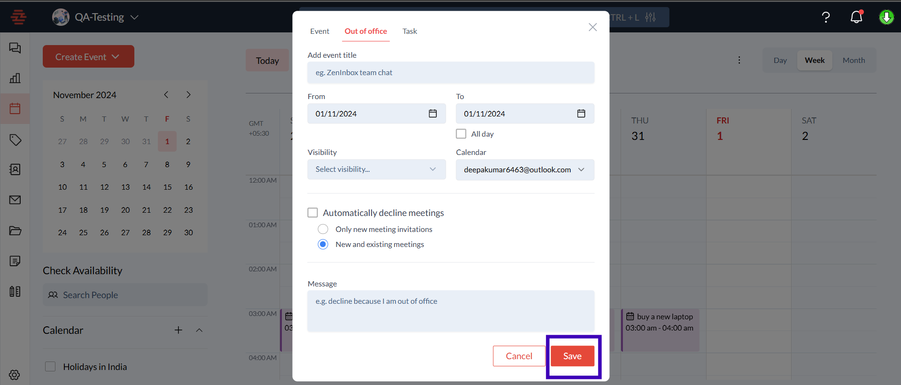
Task: Open the Select visibility dropdown
Action: pos(376,169)
